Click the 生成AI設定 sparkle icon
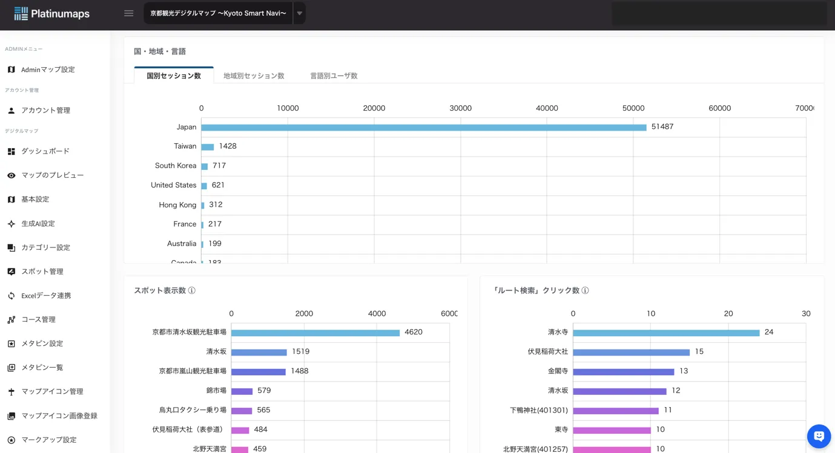This screenshot has width=835, height=453. 11,224
